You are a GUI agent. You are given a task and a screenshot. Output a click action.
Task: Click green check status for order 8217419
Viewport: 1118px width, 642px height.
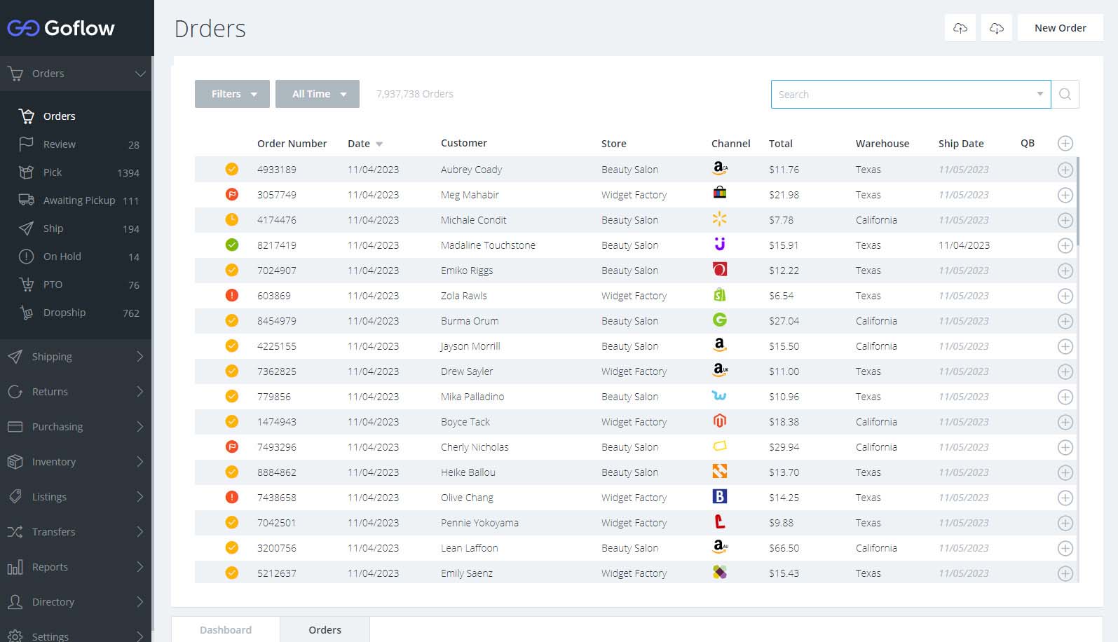pyautogui.click(x=231, y=245)
